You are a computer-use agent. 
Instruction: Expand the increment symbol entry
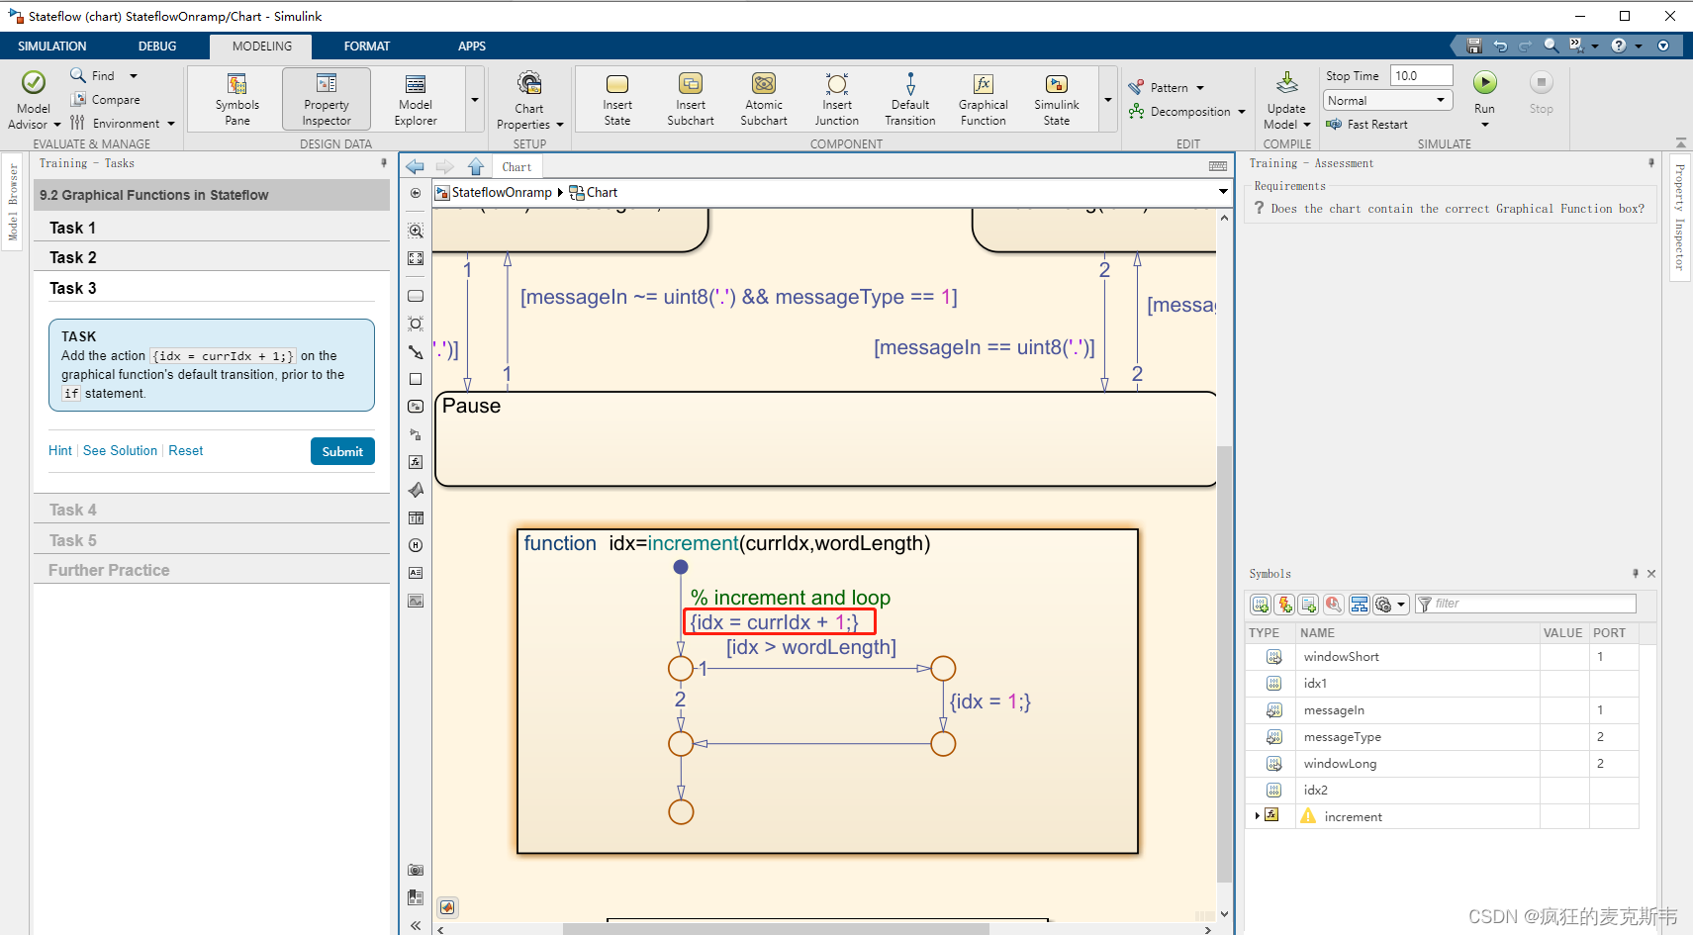click(1258, 815)
